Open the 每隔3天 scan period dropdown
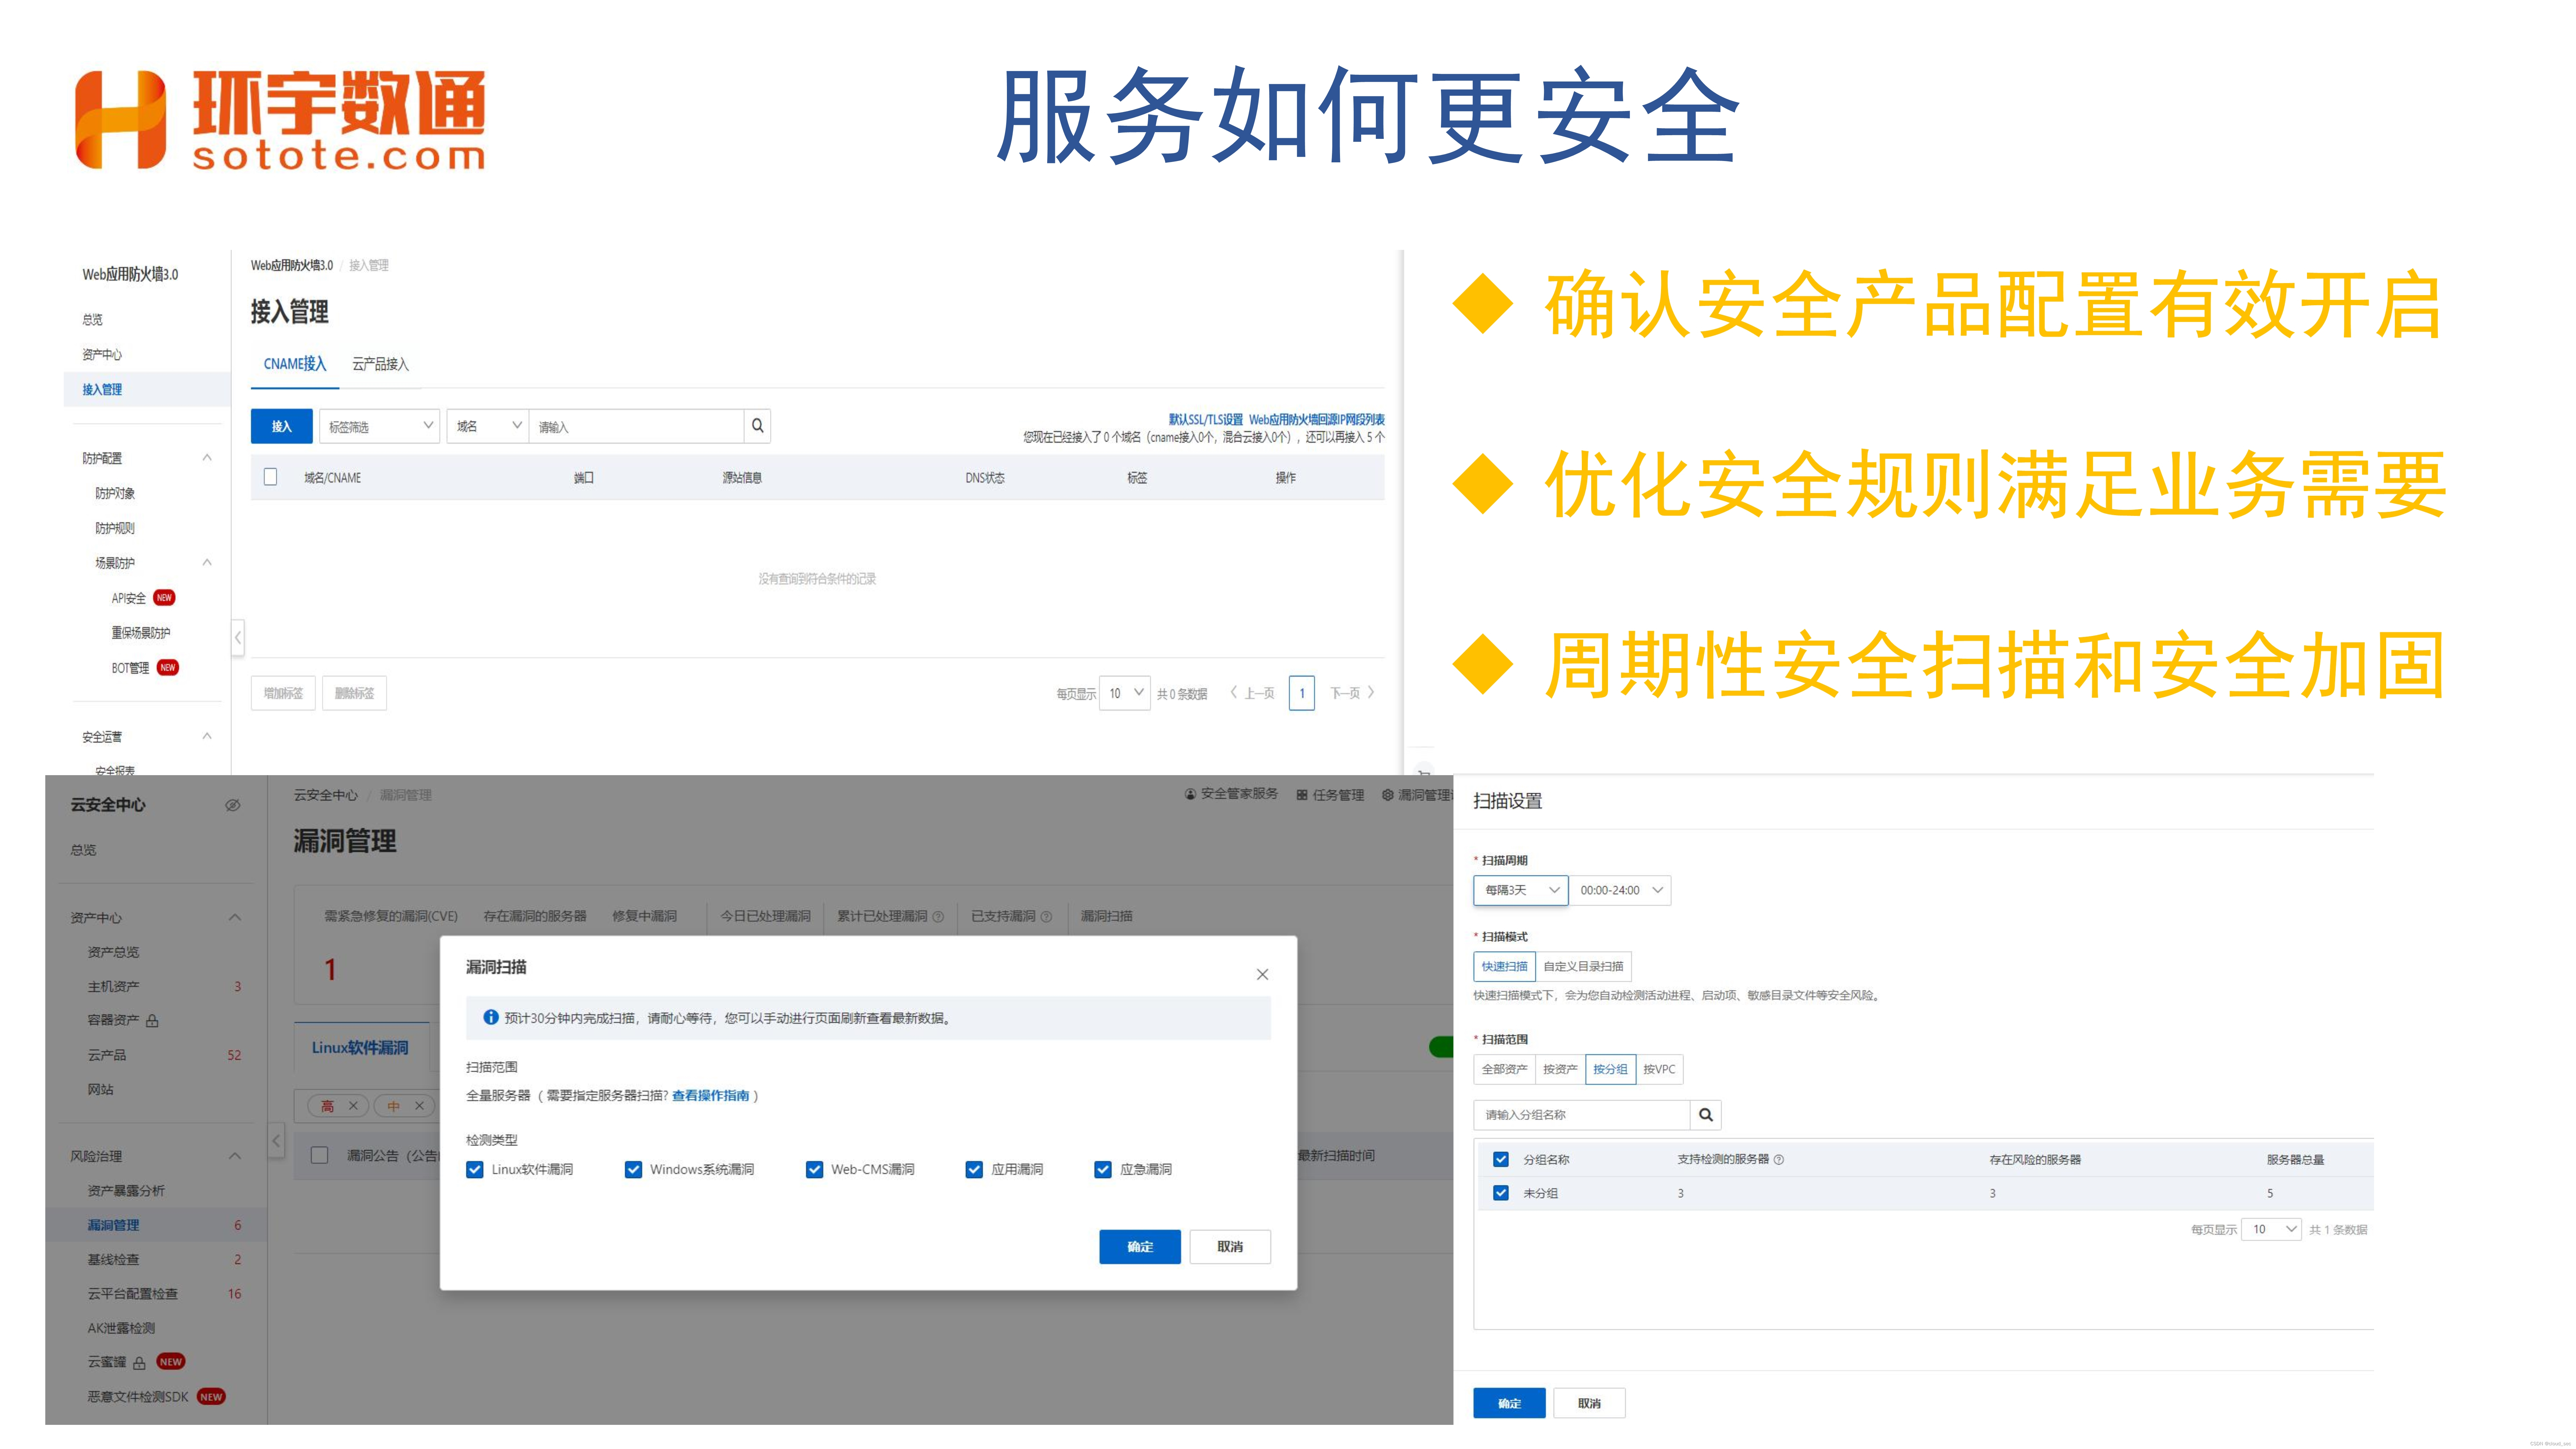 tap(1520, 890)
